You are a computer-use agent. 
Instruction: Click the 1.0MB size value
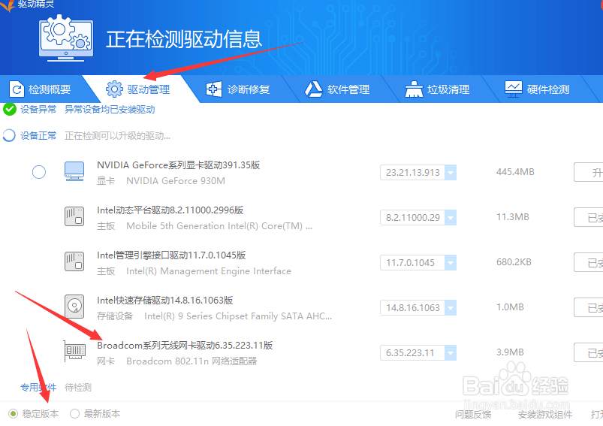coord(510,307)
